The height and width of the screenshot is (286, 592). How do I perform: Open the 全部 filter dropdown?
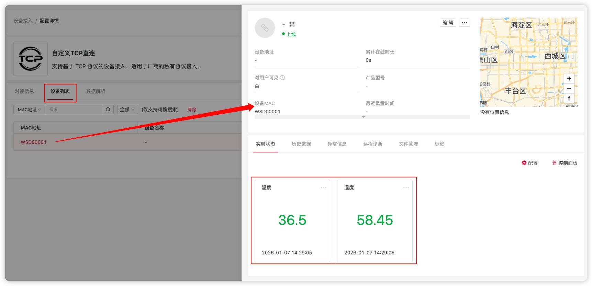[x=127, y=110]
